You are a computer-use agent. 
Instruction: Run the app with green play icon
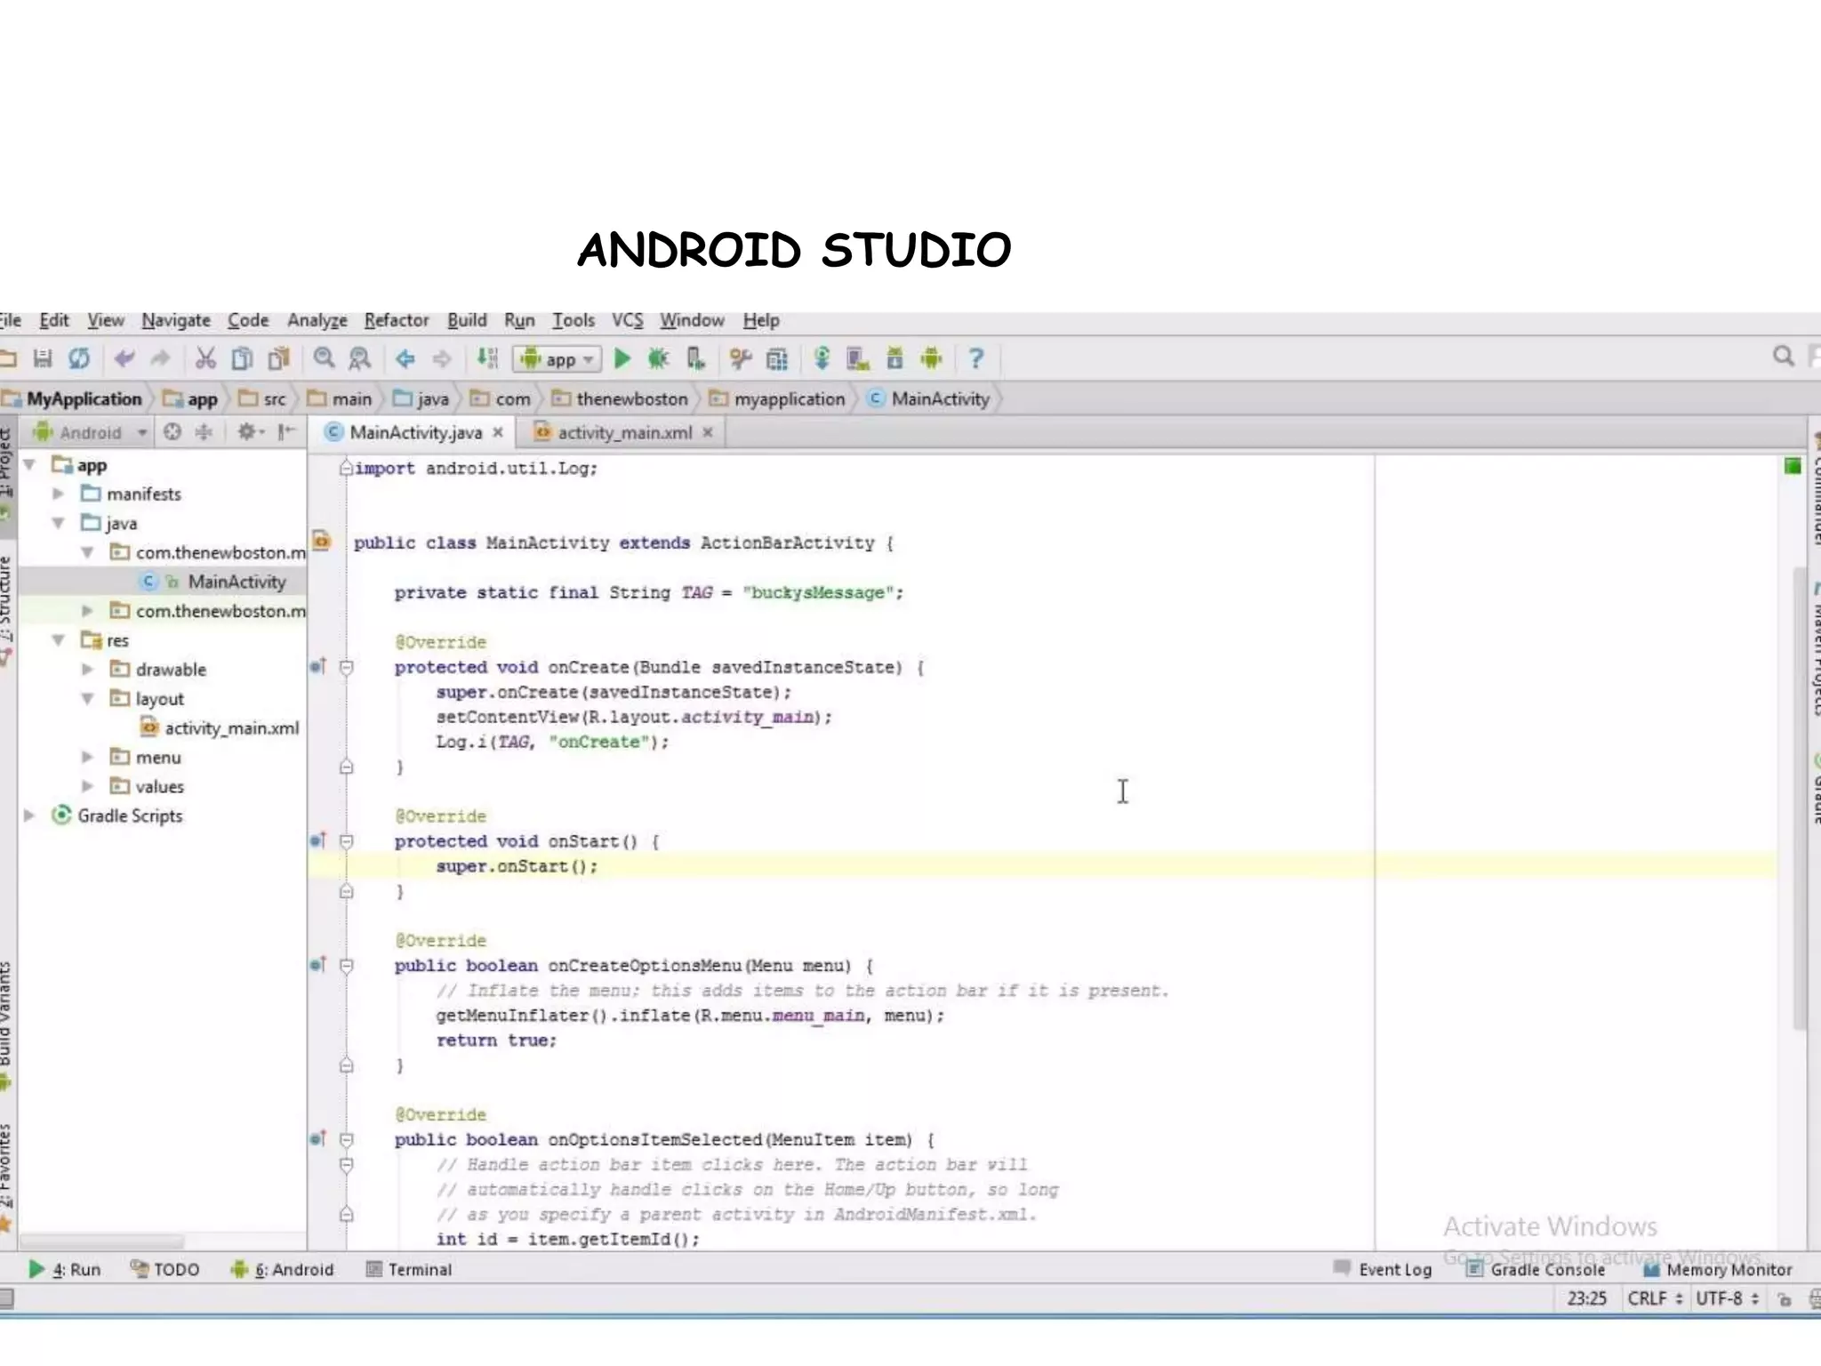622,358
